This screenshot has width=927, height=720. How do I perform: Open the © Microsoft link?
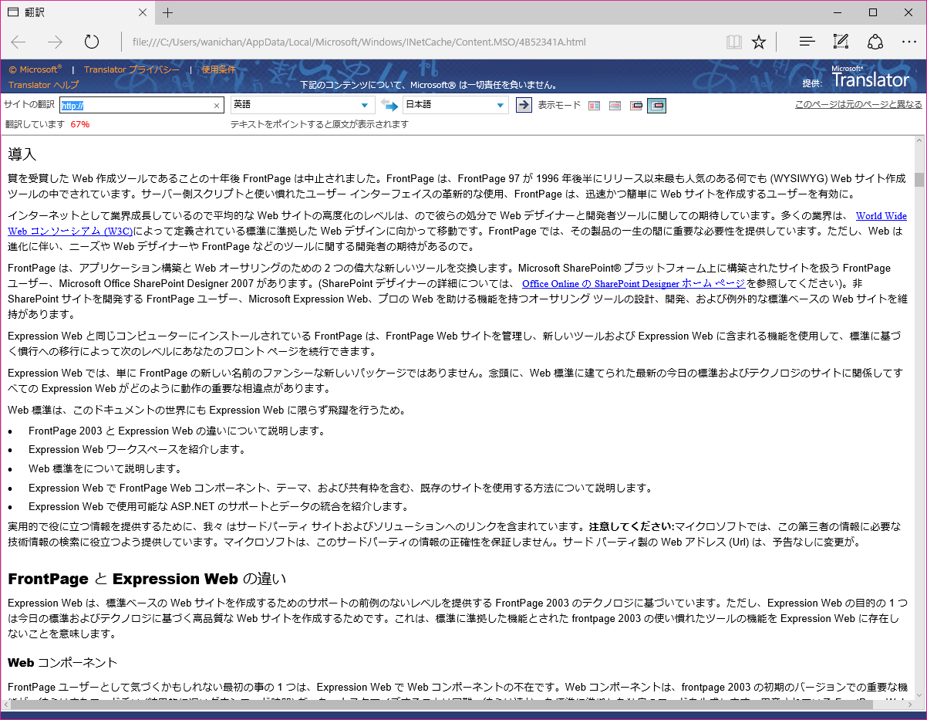pyautogui.click(x=35, y=69)
